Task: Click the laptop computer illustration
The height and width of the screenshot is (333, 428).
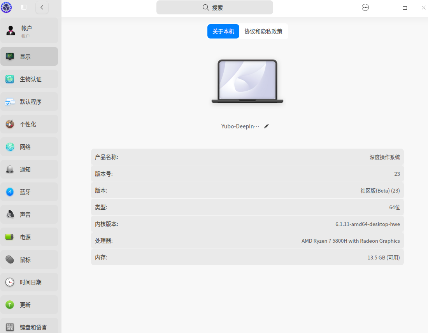Action: click(x=247, y=81)
